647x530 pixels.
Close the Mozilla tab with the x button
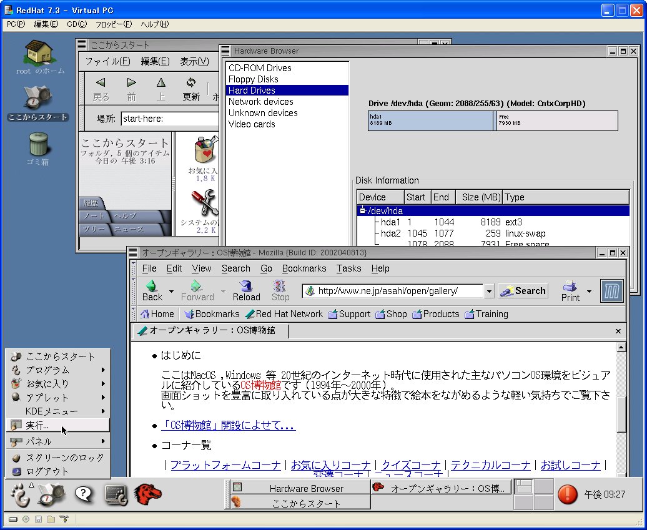(x=618, y=331)
